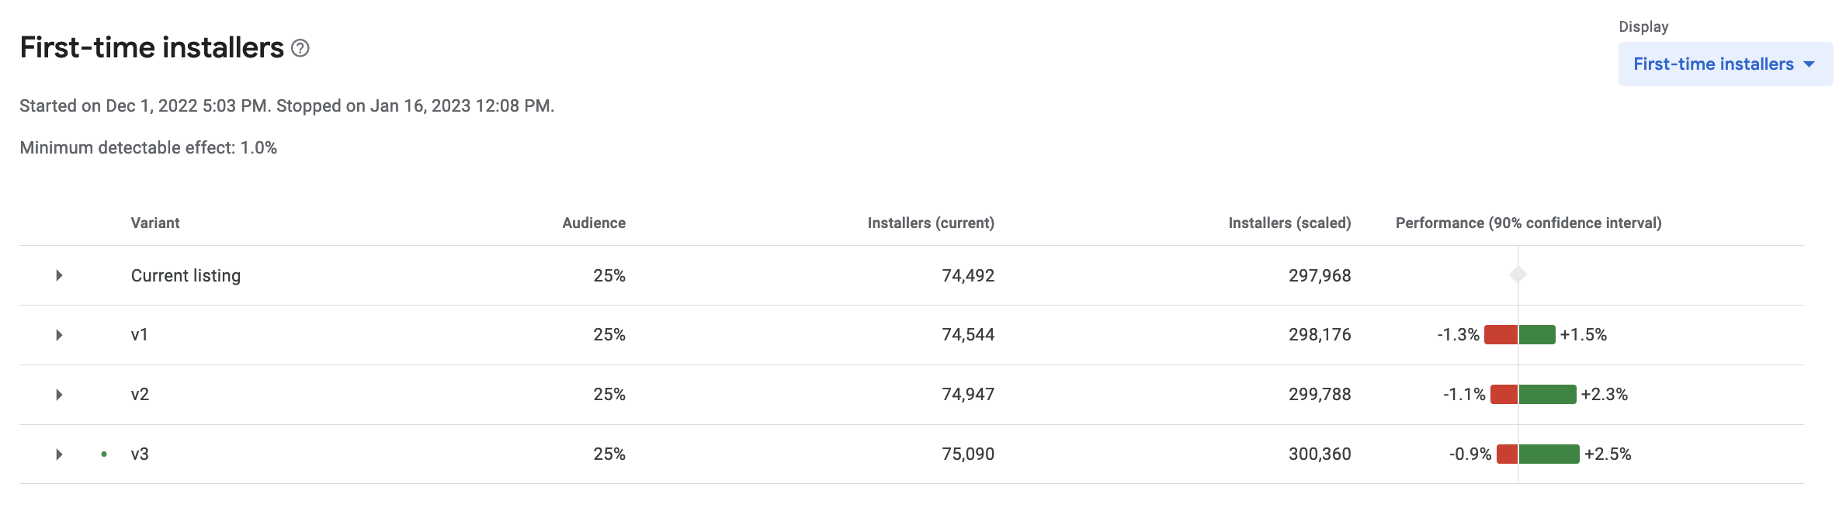Expand the v2 variant row
The image size is (1846, 532).
59,395
